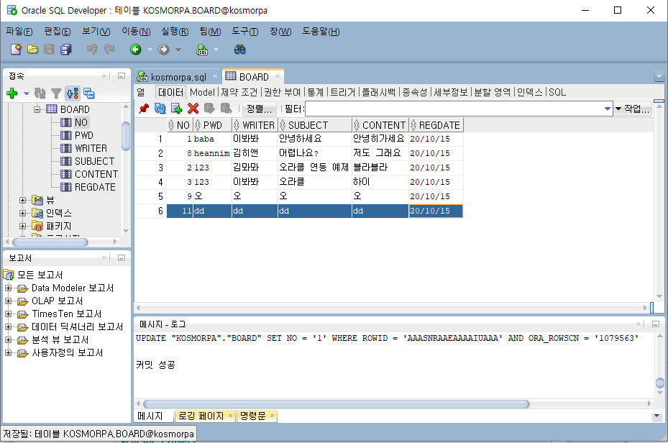Click the Open folder toolbar icon

(x=32, y=50)
